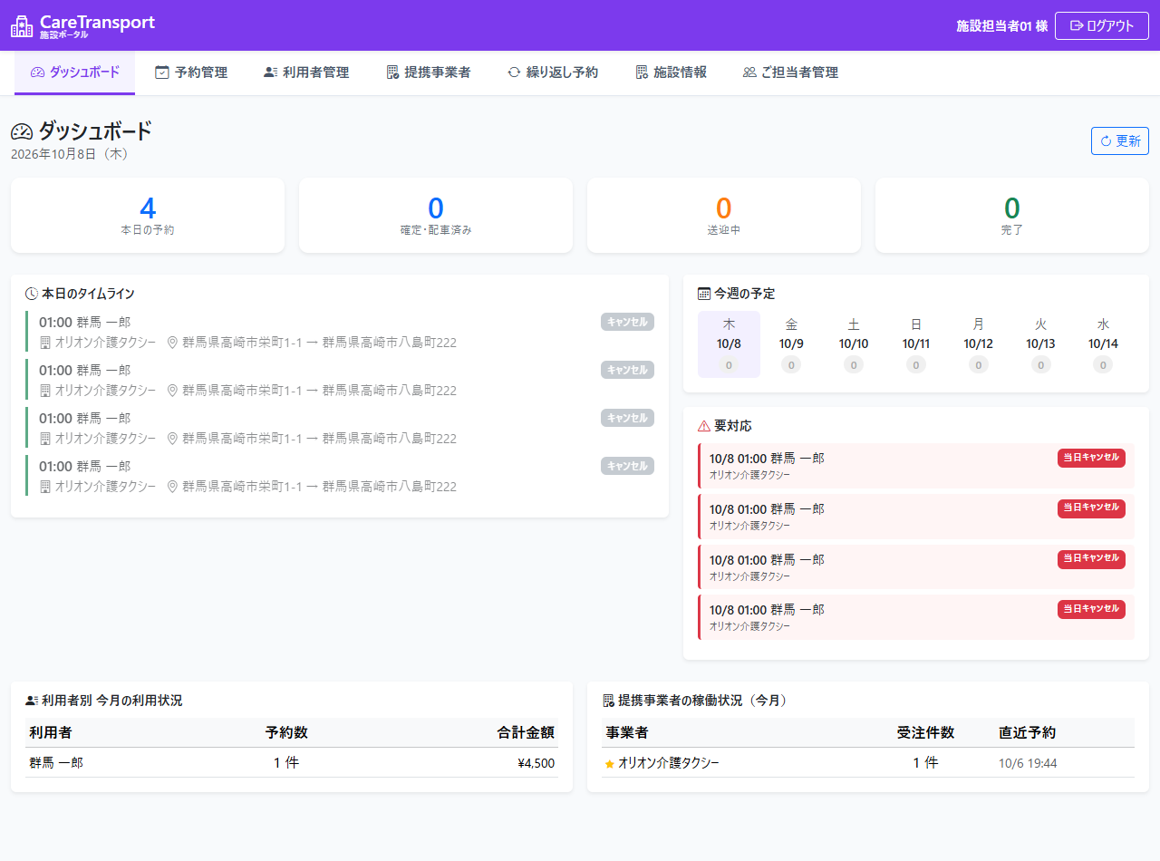Screen dimensions: 1160x861
Task: Open the 繰り返し予約 tab
Action: click(553, 73)
